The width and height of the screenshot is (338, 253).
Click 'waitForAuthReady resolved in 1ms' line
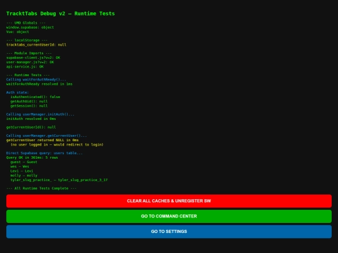pyautogui.click(x=39, y=84)
